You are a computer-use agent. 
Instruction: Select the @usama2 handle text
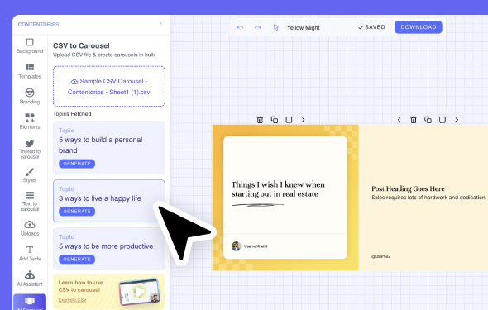[x=380, y=256]
